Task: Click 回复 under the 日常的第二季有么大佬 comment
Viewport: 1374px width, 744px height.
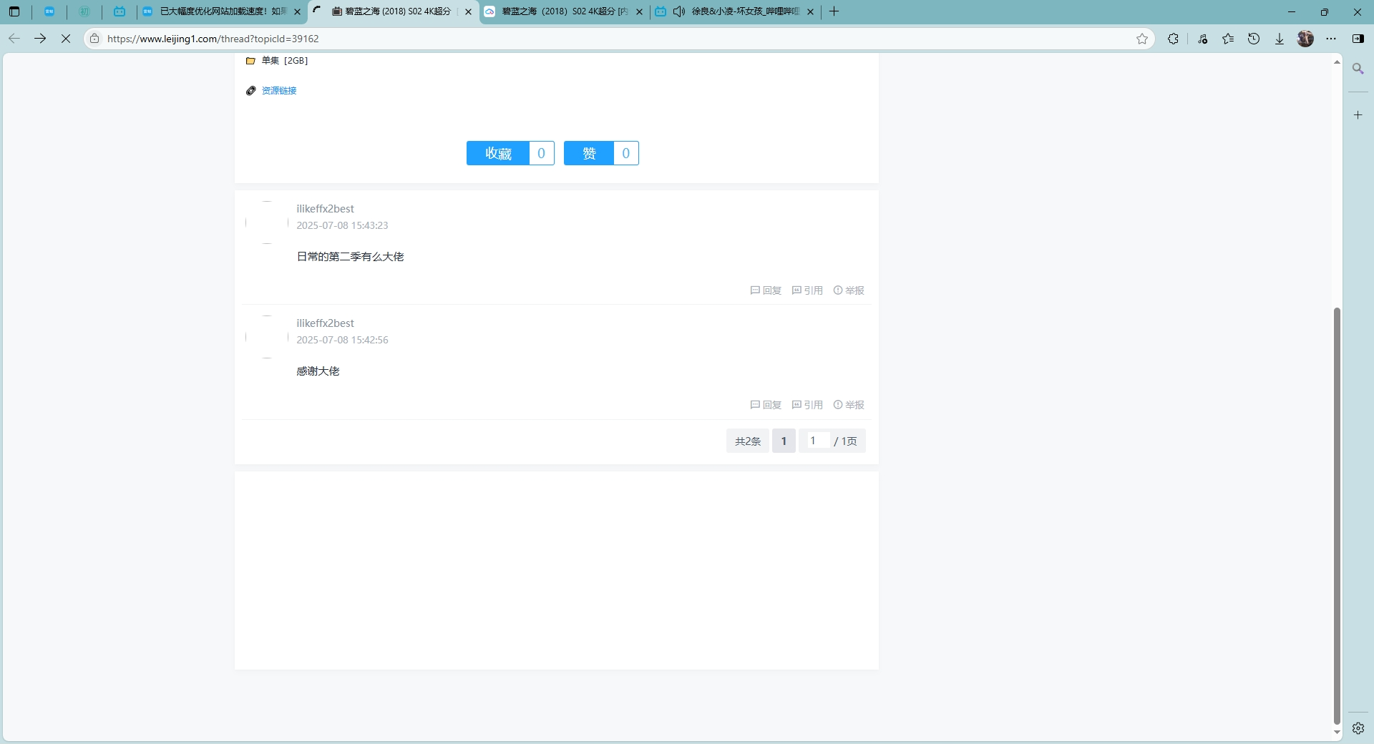Action: (x=766, y=290)
